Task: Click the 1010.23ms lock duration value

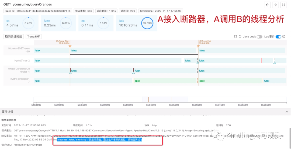Action: pyautogui.click(x=128, y=25)
